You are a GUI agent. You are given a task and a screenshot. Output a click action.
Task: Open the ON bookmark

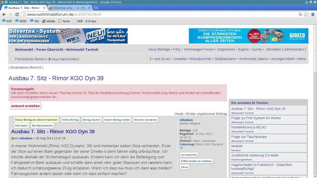[34, 21]
